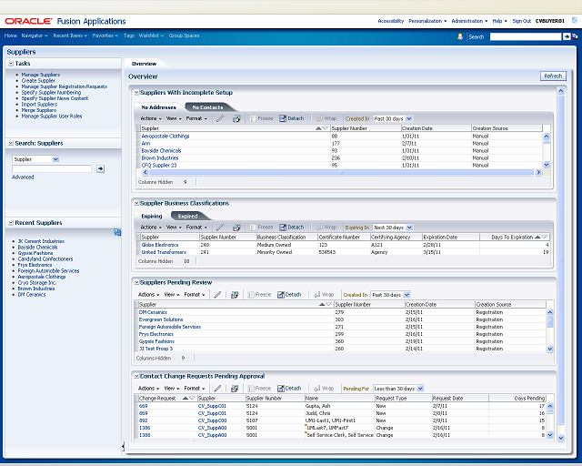Sort Change Request column ascending

(x=186, y=398)
